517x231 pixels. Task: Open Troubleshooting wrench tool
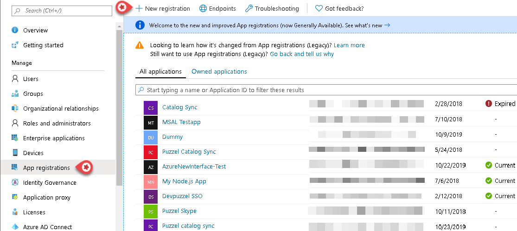coord(249,8)
